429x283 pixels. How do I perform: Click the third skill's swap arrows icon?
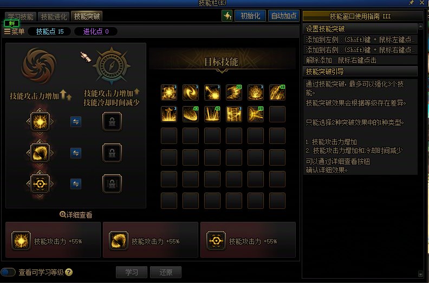[x=76, y=184]
